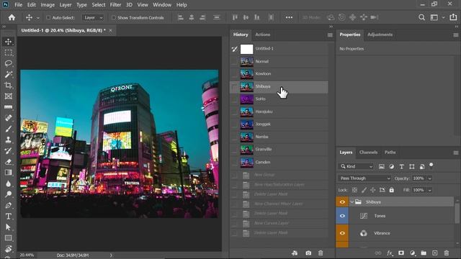Select the History Brush tool

pyautogui.click(x=8, y=150)
